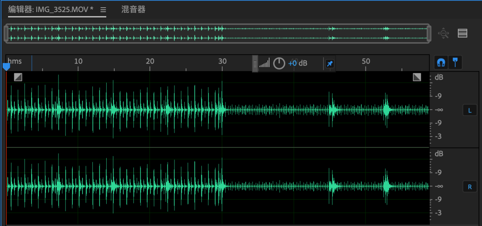This screenshot has width=482, height=226.
Task: Click the overview navigator's left edge handle
Action: [x=6, y=33]
